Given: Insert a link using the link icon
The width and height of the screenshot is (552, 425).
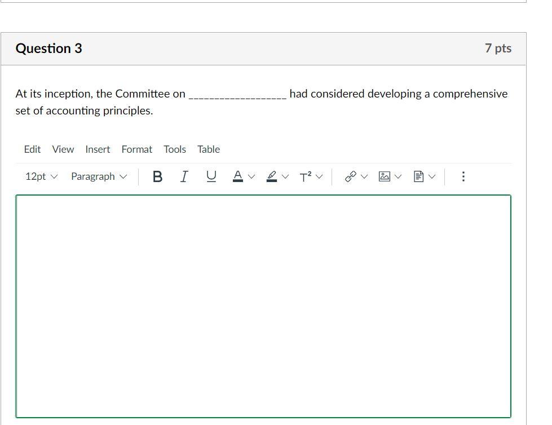Looking at the screenshot, I should coord(350,176).
